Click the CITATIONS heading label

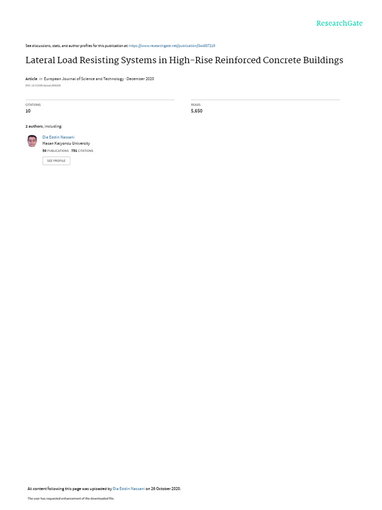pyautogui.click(x=33, y=105)
